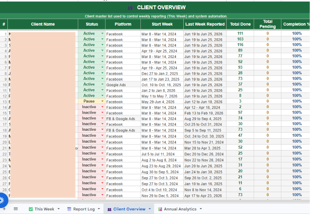
Task: Click the calendar icon on Report Log tab
Action: [69, 209]
